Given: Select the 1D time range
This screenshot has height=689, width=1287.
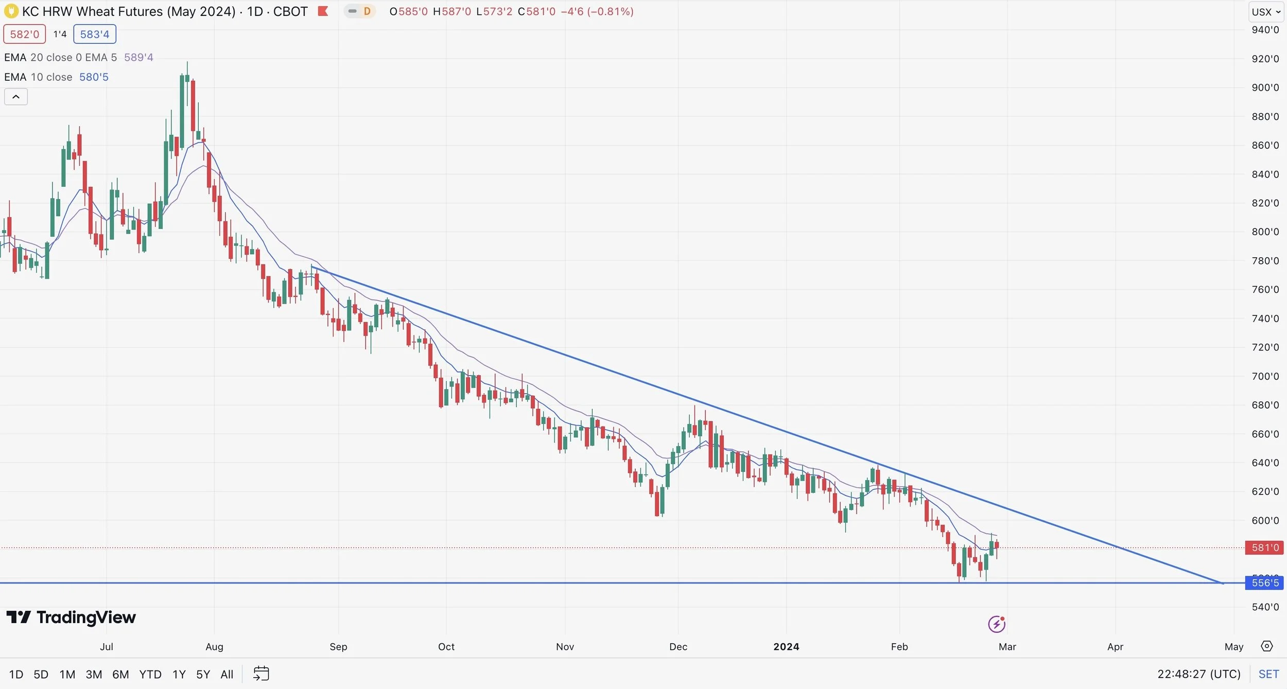Looking at the screenshot, I should click(16, 674).
